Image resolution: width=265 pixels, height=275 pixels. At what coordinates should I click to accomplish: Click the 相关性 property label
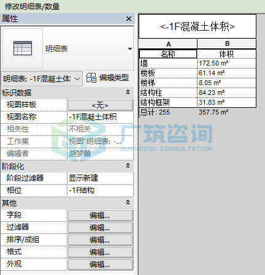18,129
